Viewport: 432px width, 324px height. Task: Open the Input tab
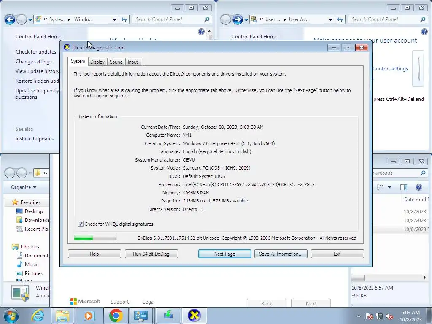pyautogui.click(x=132, y=62)
